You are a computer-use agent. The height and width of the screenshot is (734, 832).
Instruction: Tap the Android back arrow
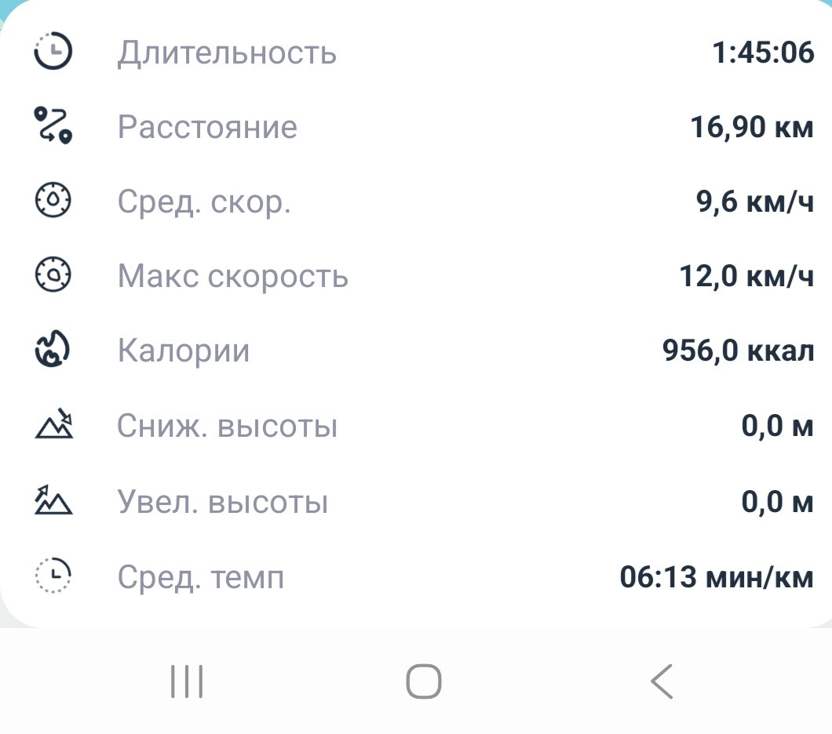pos(662,681)
